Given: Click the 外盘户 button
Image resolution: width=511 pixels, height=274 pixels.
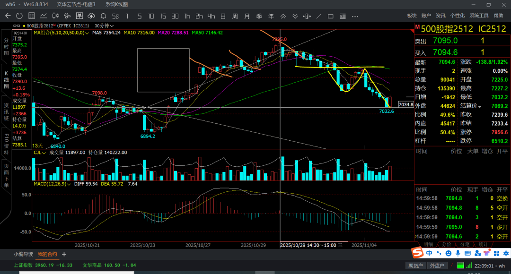Looking at the screenshot, I should (436, 265).
